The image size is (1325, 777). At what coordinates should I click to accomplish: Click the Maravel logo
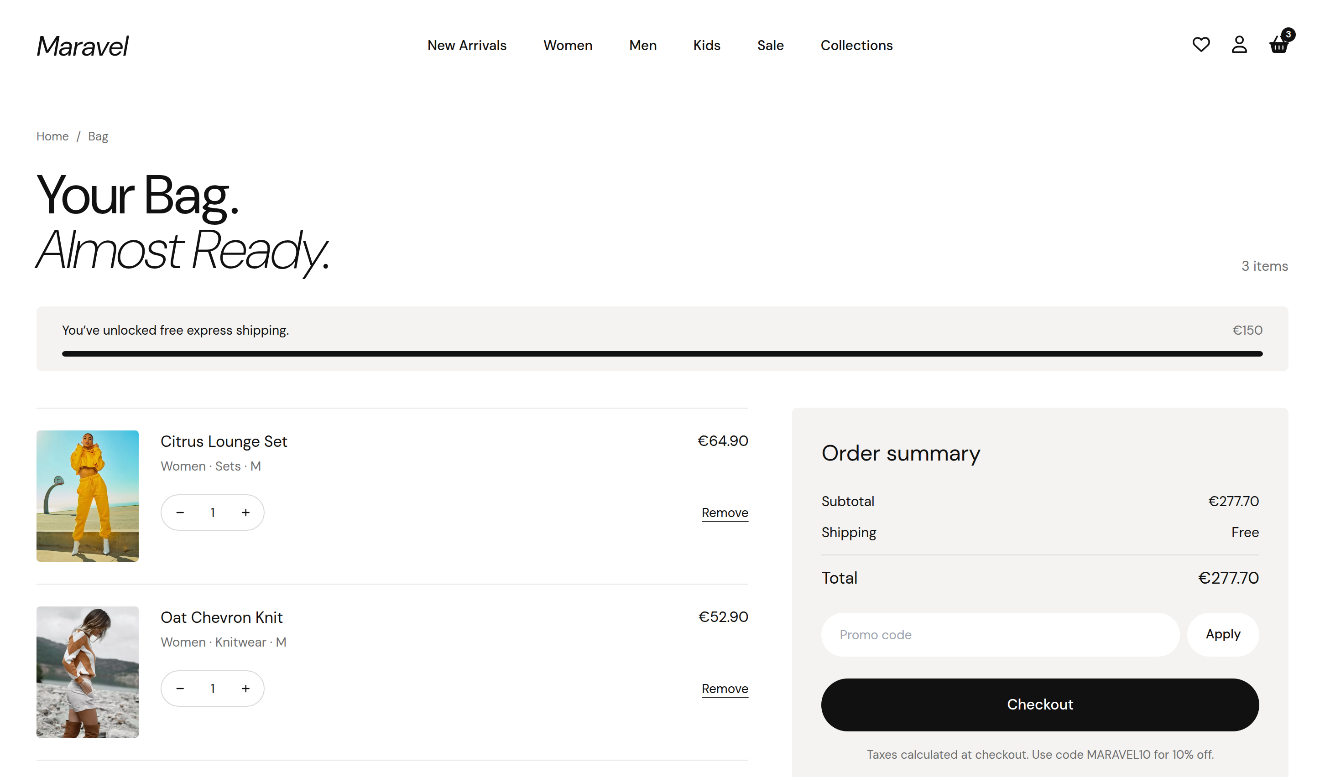(x=83, y=46)
